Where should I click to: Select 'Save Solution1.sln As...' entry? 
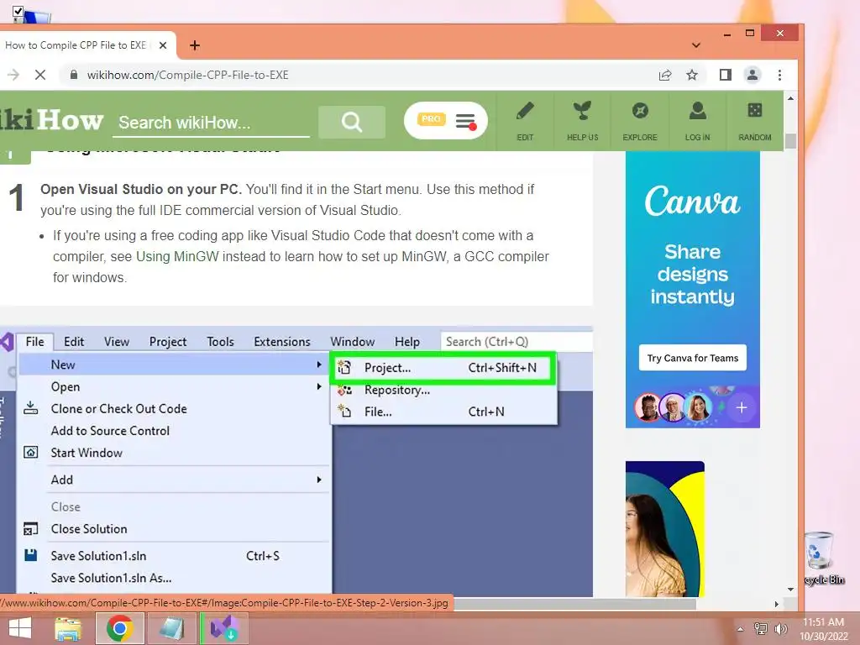pyautogui.click(x=112, y=578)
